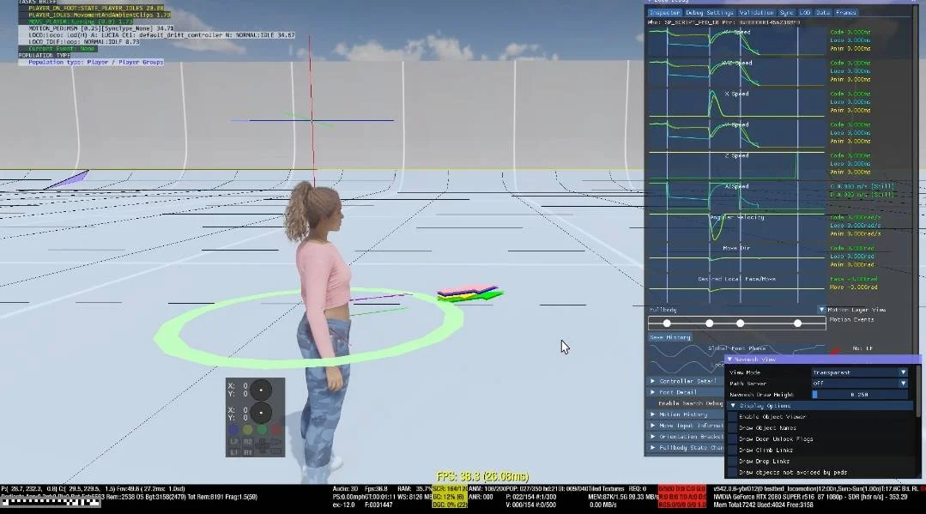Open the Path Server dropdown showing Off

(x=859, y=384)
